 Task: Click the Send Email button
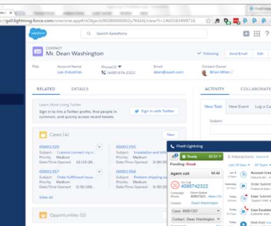click(238, 53)
